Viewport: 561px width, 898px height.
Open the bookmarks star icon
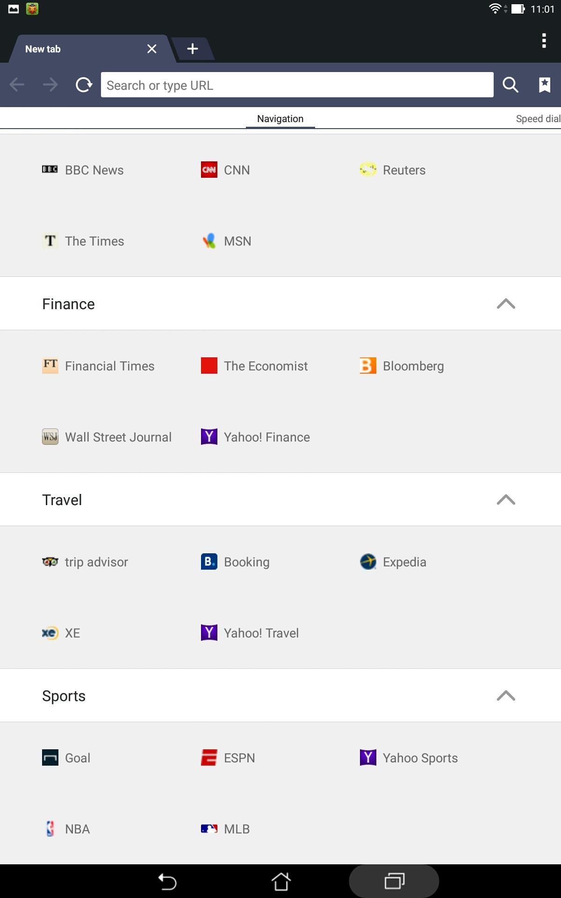click(x=544, y=85)
